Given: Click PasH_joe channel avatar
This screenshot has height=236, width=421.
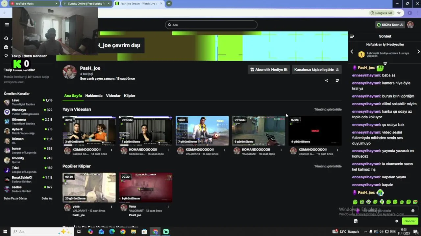Looking at the screenshot, I should tap(70, 72).
